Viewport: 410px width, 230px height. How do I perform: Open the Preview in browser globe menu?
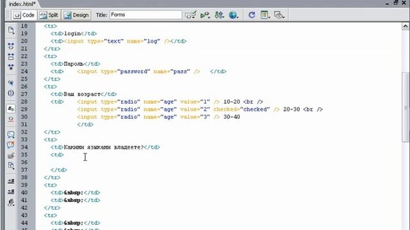[233, 15]
